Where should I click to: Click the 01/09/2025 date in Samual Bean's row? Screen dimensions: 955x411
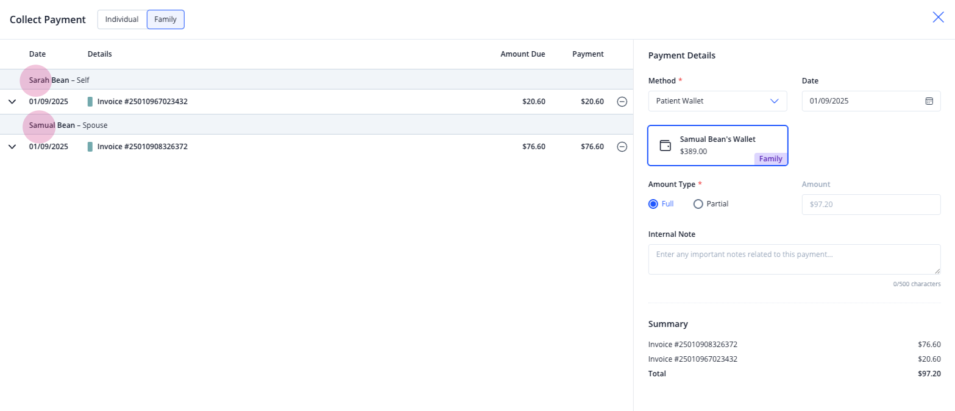point(49,147)
